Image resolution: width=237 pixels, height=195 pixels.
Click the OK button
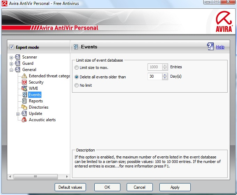(107, 187)
